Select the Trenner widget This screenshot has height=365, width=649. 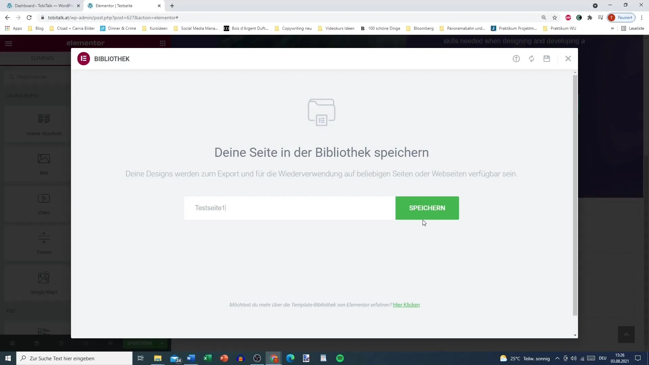(x=44, y=243)
